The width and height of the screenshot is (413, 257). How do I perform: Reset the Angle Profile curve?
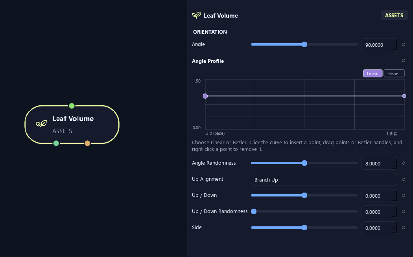tap(403, 61)
